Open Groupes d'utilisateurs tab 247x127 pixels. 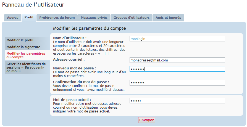click(x=132, y=18)
